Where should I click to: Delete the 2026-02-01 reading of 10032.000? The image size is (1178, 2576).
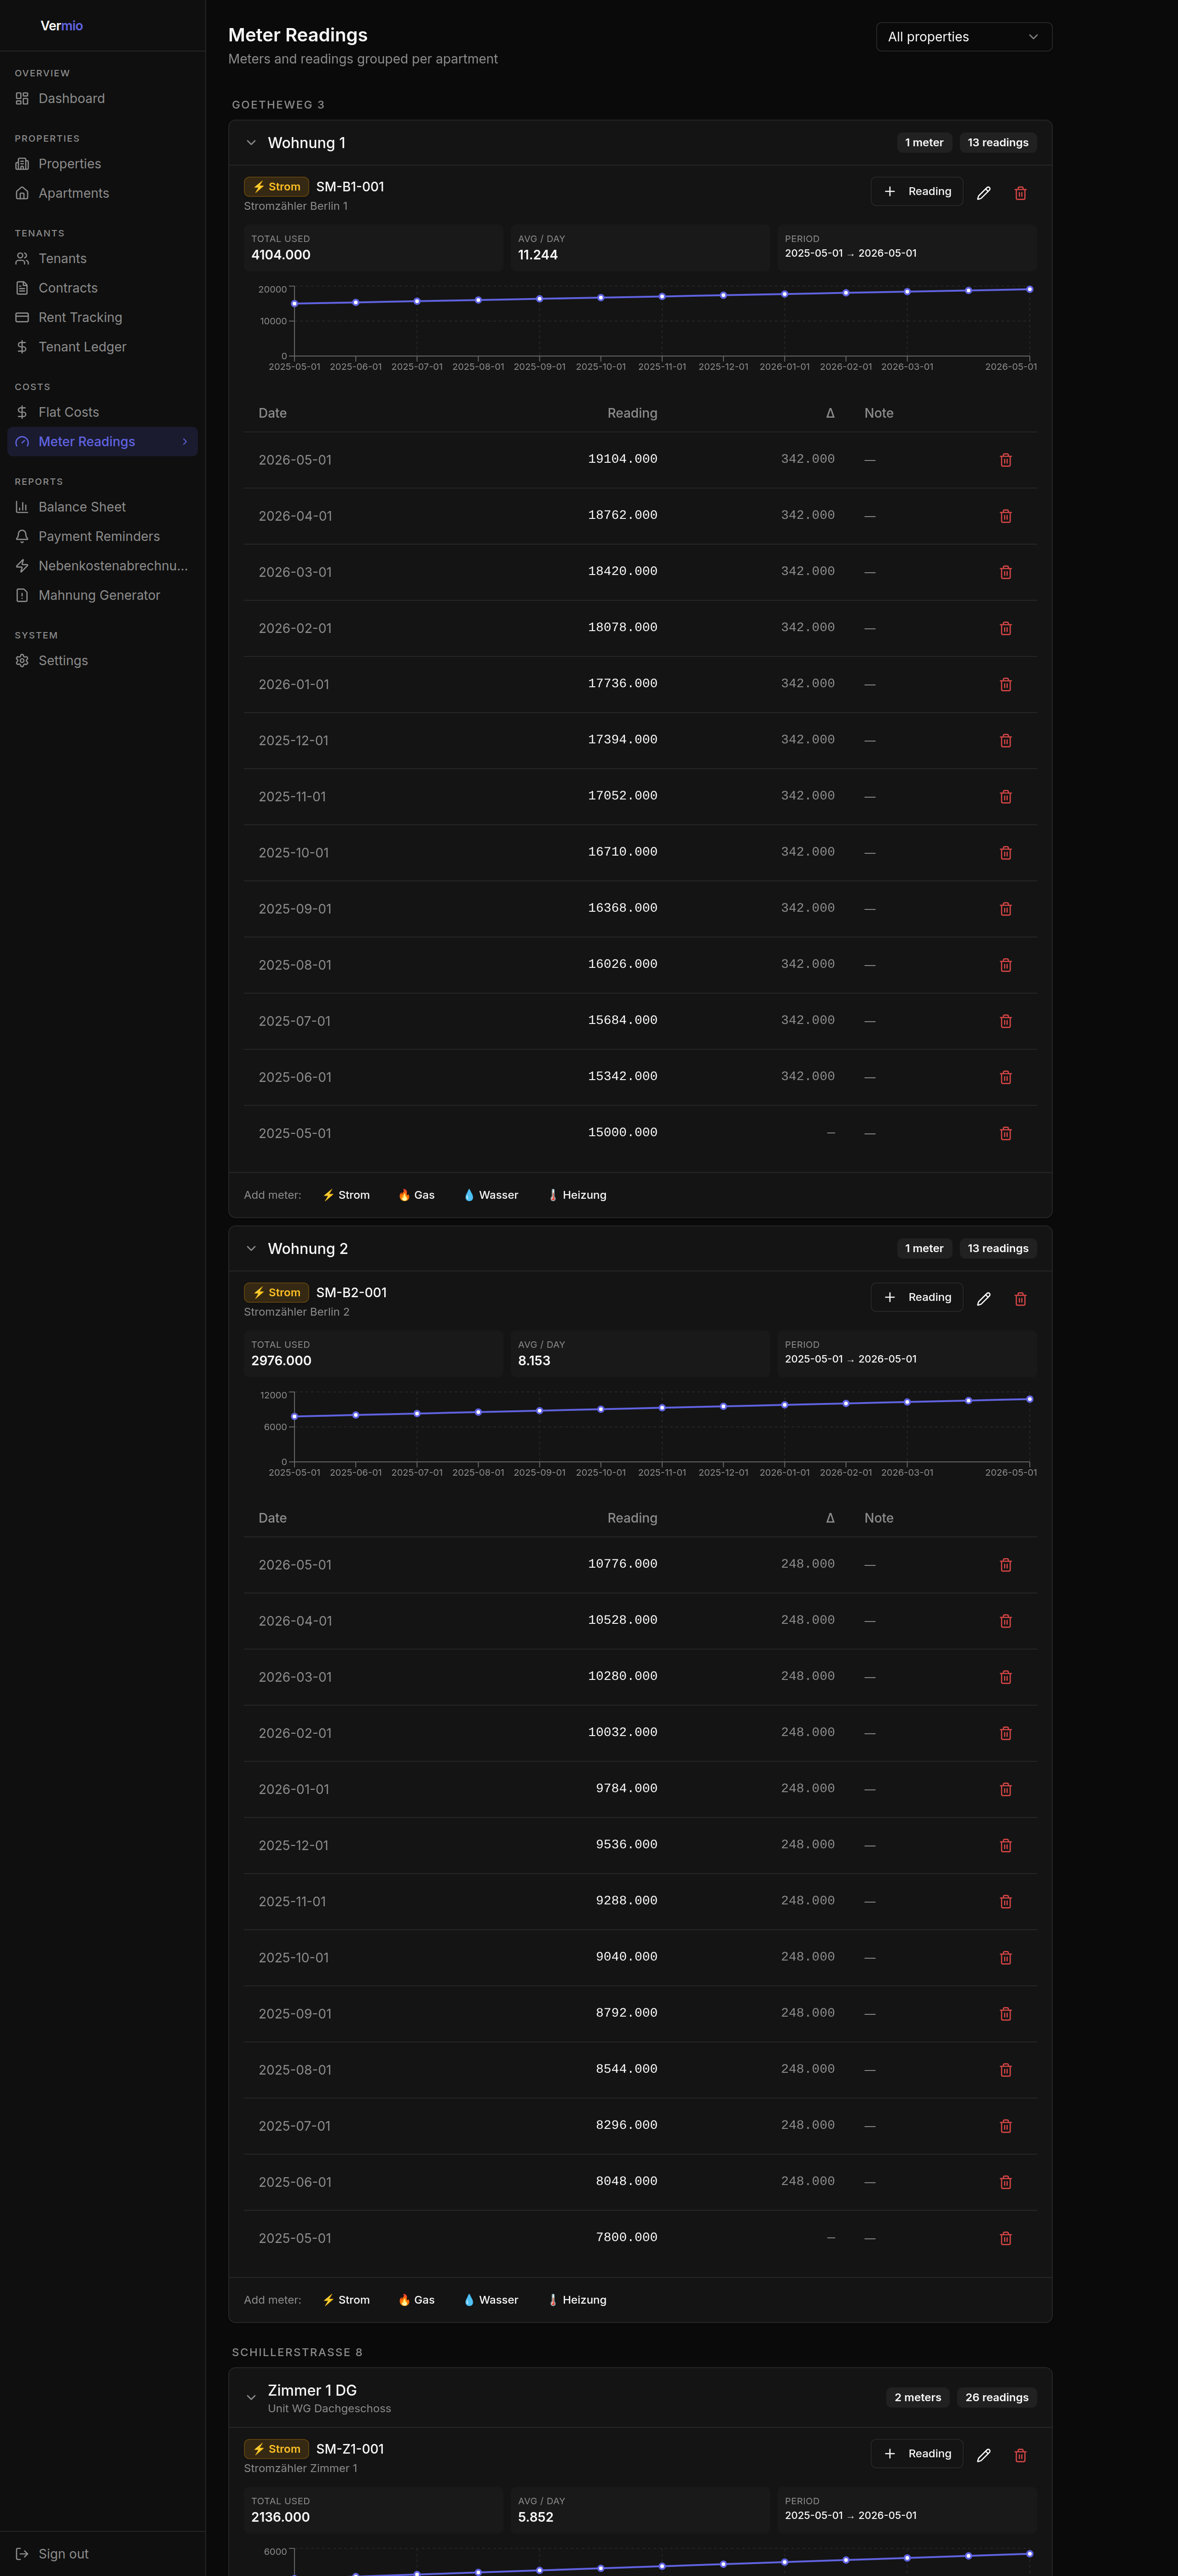point(1005,1733)
